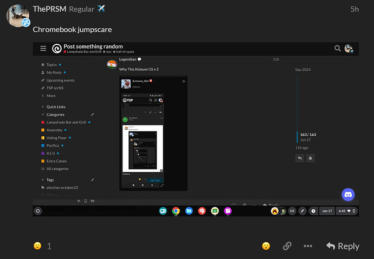The image size is (374, 259).
Task: Open the Files app in the shelf
Action: pyautogui.click(x=189, y=211)
